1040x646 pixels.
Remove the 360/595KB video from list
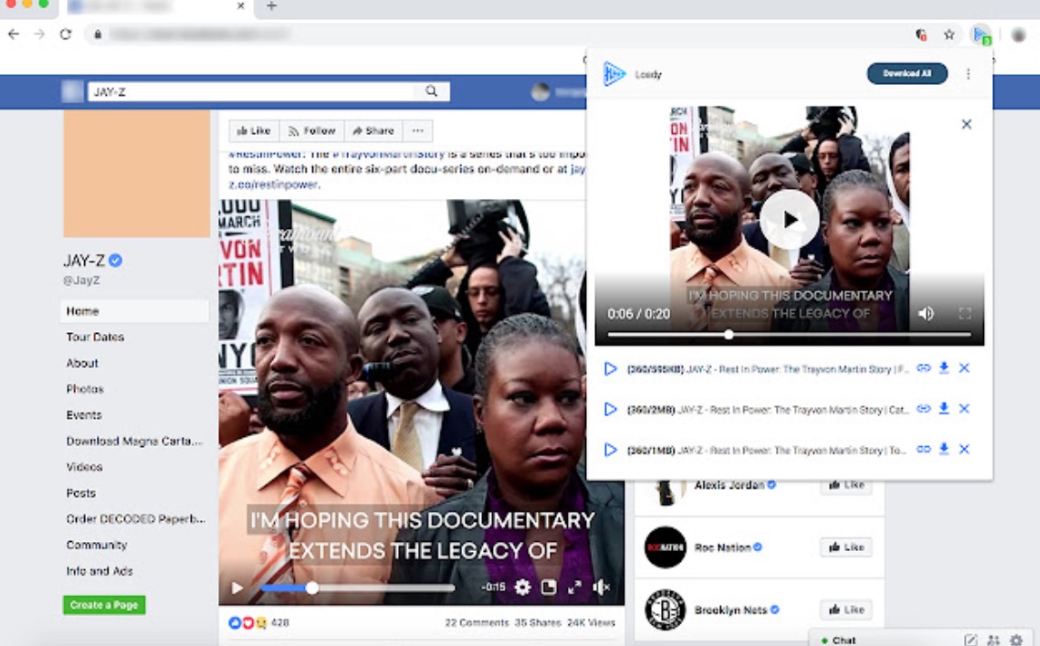coord(964,368)
